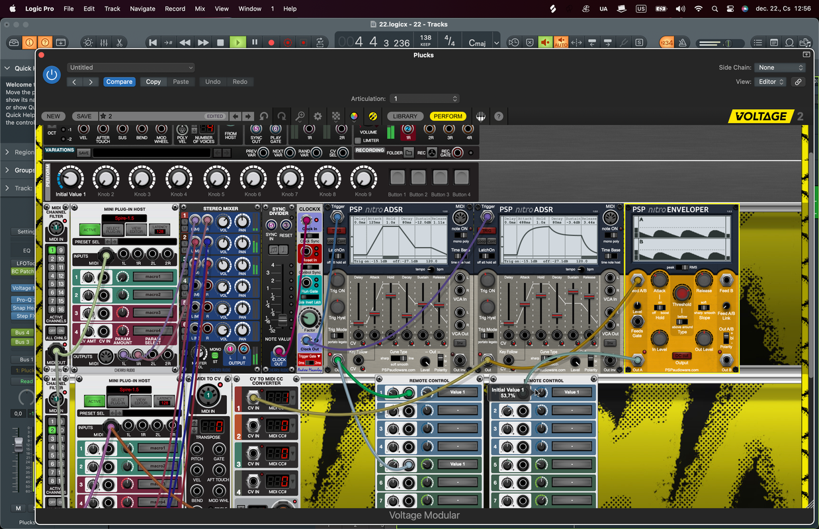Show the on-screen keyboard icon

(x=481, y=116)
